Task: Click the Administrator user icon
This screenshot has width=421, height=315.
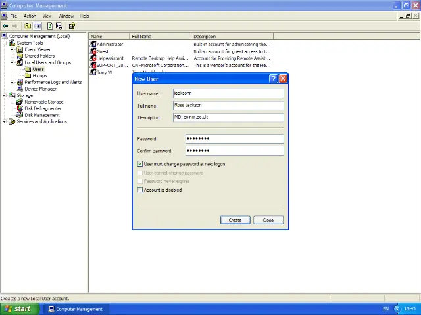Action: pos(93,44)
